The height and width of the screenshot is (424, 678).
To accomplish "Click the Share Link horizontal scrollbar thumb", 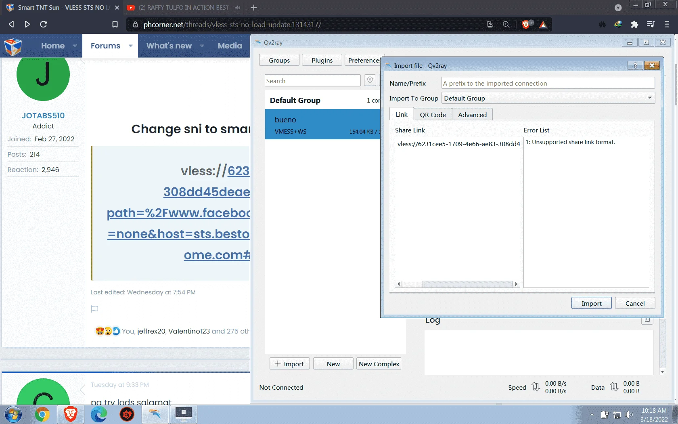I will 467,284.
